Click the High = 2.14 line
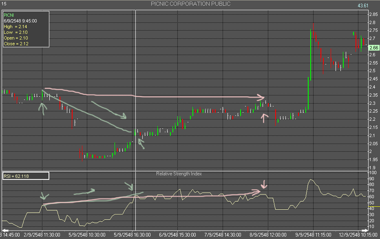 pyautogui.click(x=15, y=27)
